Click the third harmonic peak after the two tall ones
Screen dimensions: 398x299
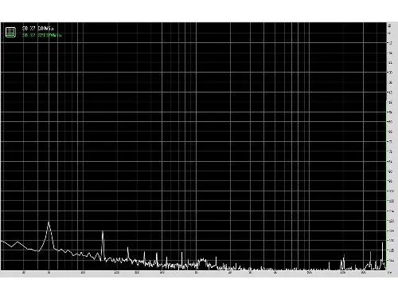pos(128,248)
